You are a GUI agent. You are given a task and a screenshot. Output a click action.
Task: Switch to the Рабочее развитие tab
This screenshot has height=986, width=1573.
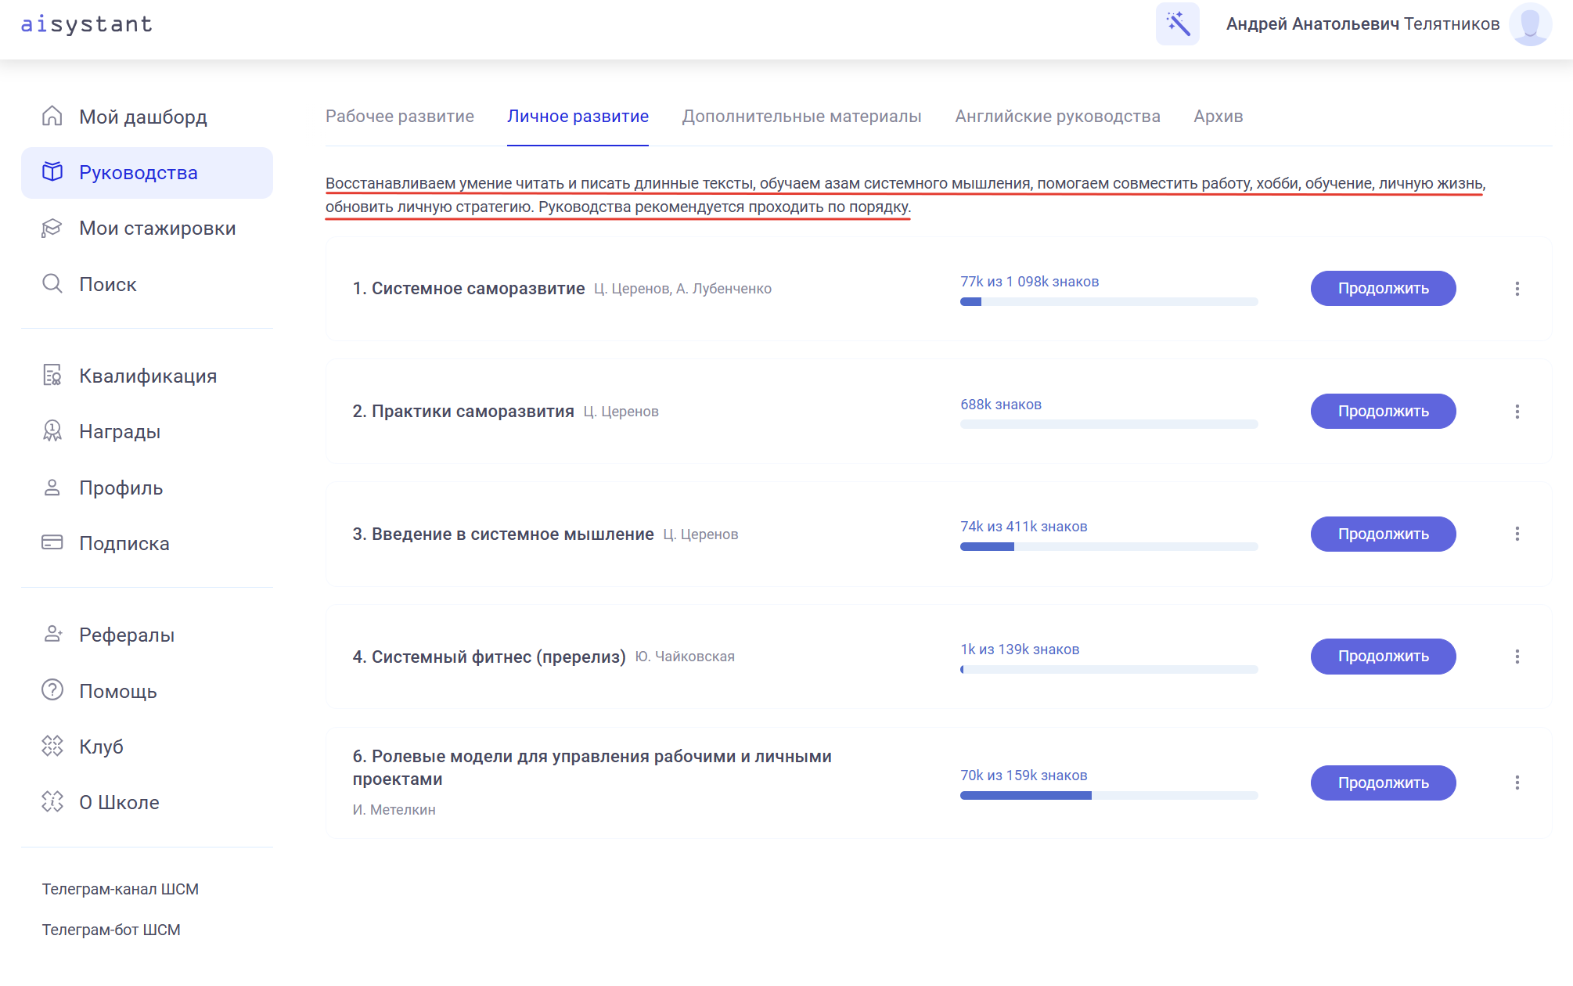(400, 117)
